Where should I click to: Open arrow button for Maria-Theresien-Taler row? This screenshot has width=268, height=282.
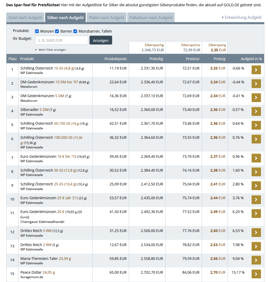(256, 260)
